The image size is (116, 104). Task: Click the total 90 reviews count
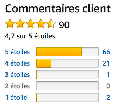coord(64,25)
